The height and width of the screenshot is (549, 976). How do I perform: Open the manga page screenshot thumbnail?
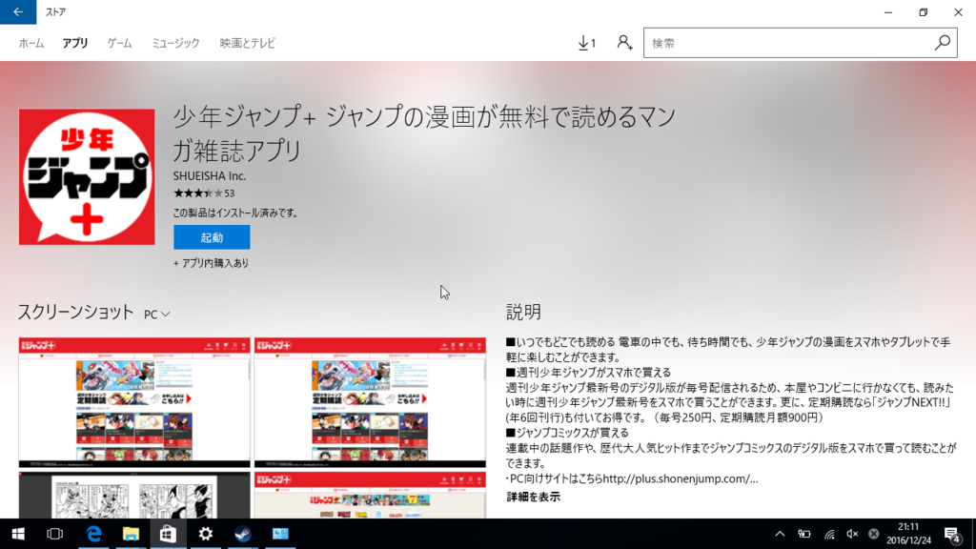(x=134, y=496)
